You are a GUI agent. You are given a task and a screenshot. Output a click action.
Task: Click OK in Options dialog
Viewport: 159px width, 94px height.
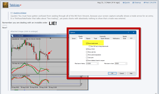click(x=112, y=73)
